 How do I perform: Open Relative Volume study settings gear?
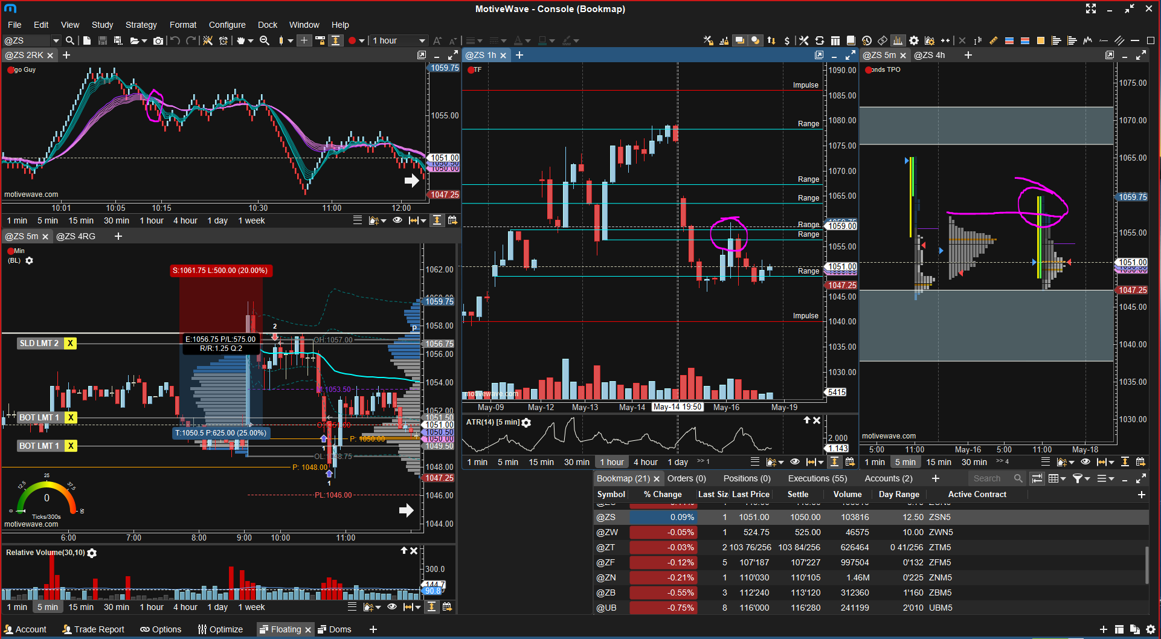(92, 553)
